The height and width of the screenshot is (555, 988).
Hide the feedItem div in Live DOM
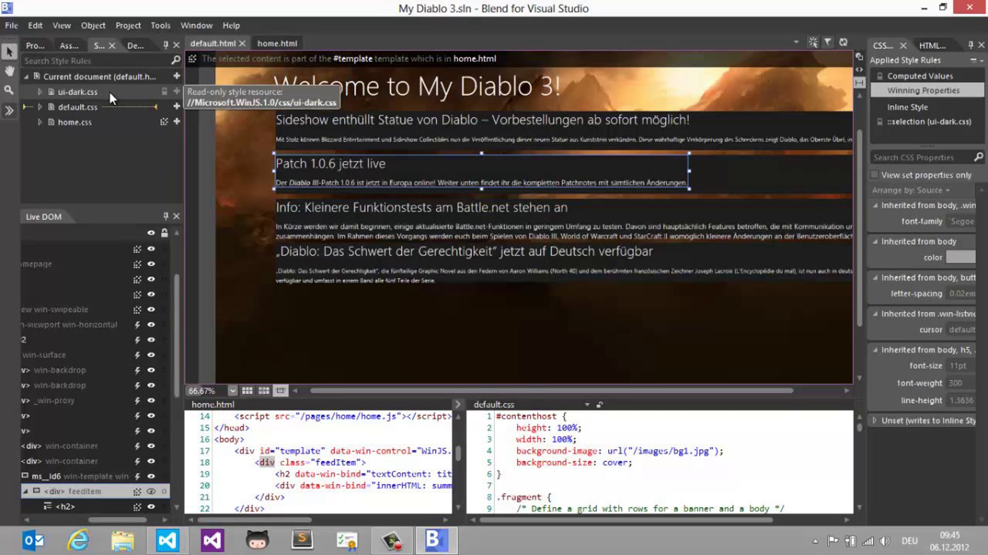[151, 491]
